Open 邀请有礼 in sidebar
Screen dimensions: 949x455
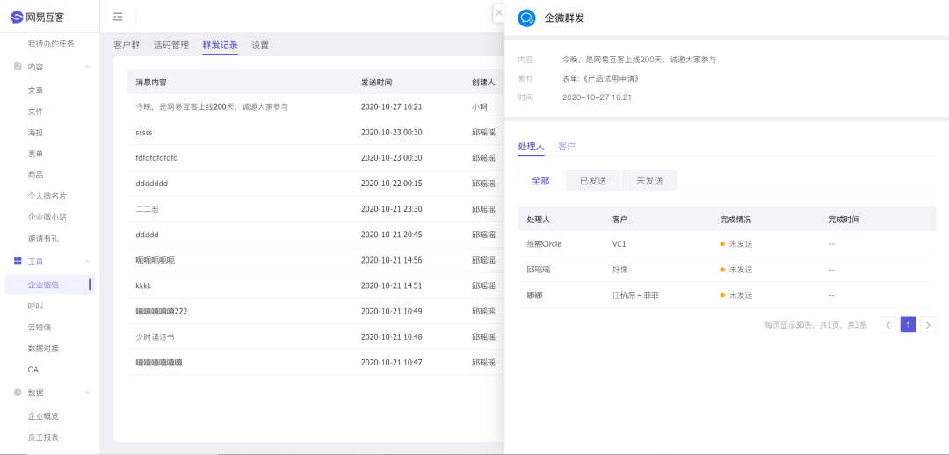pos(44,238)
